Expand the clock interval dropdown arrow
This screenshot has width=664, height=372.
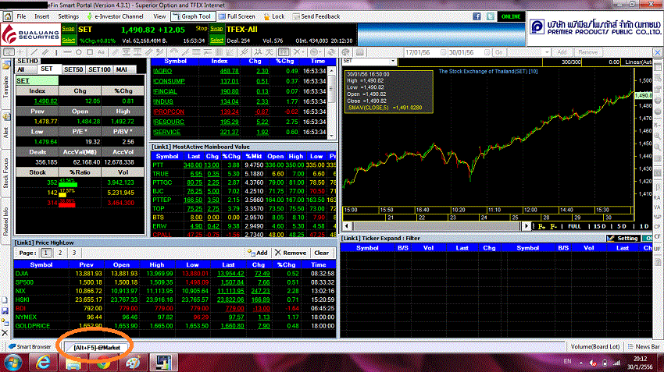coord(322,52)
